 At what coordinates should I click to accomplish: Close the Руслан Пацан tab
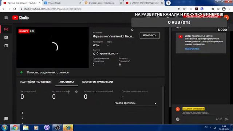point(80,3)
